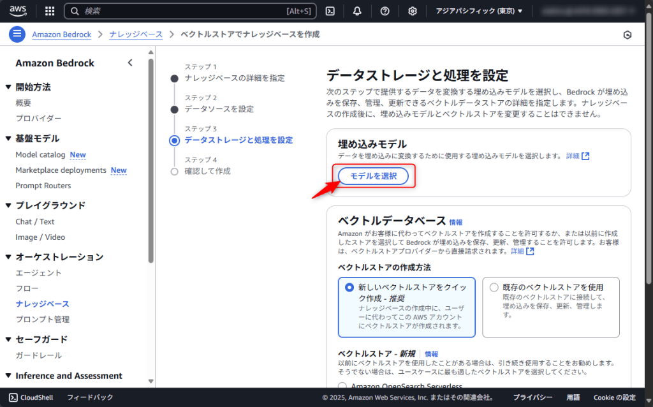Click the sidebar scroll-down arrow

point(150,381)
